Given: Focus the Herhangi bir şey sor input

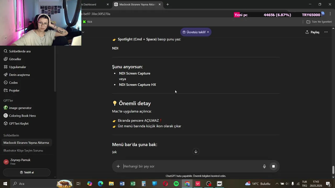Looking at the screenshot, I should [x=192, y=166].
